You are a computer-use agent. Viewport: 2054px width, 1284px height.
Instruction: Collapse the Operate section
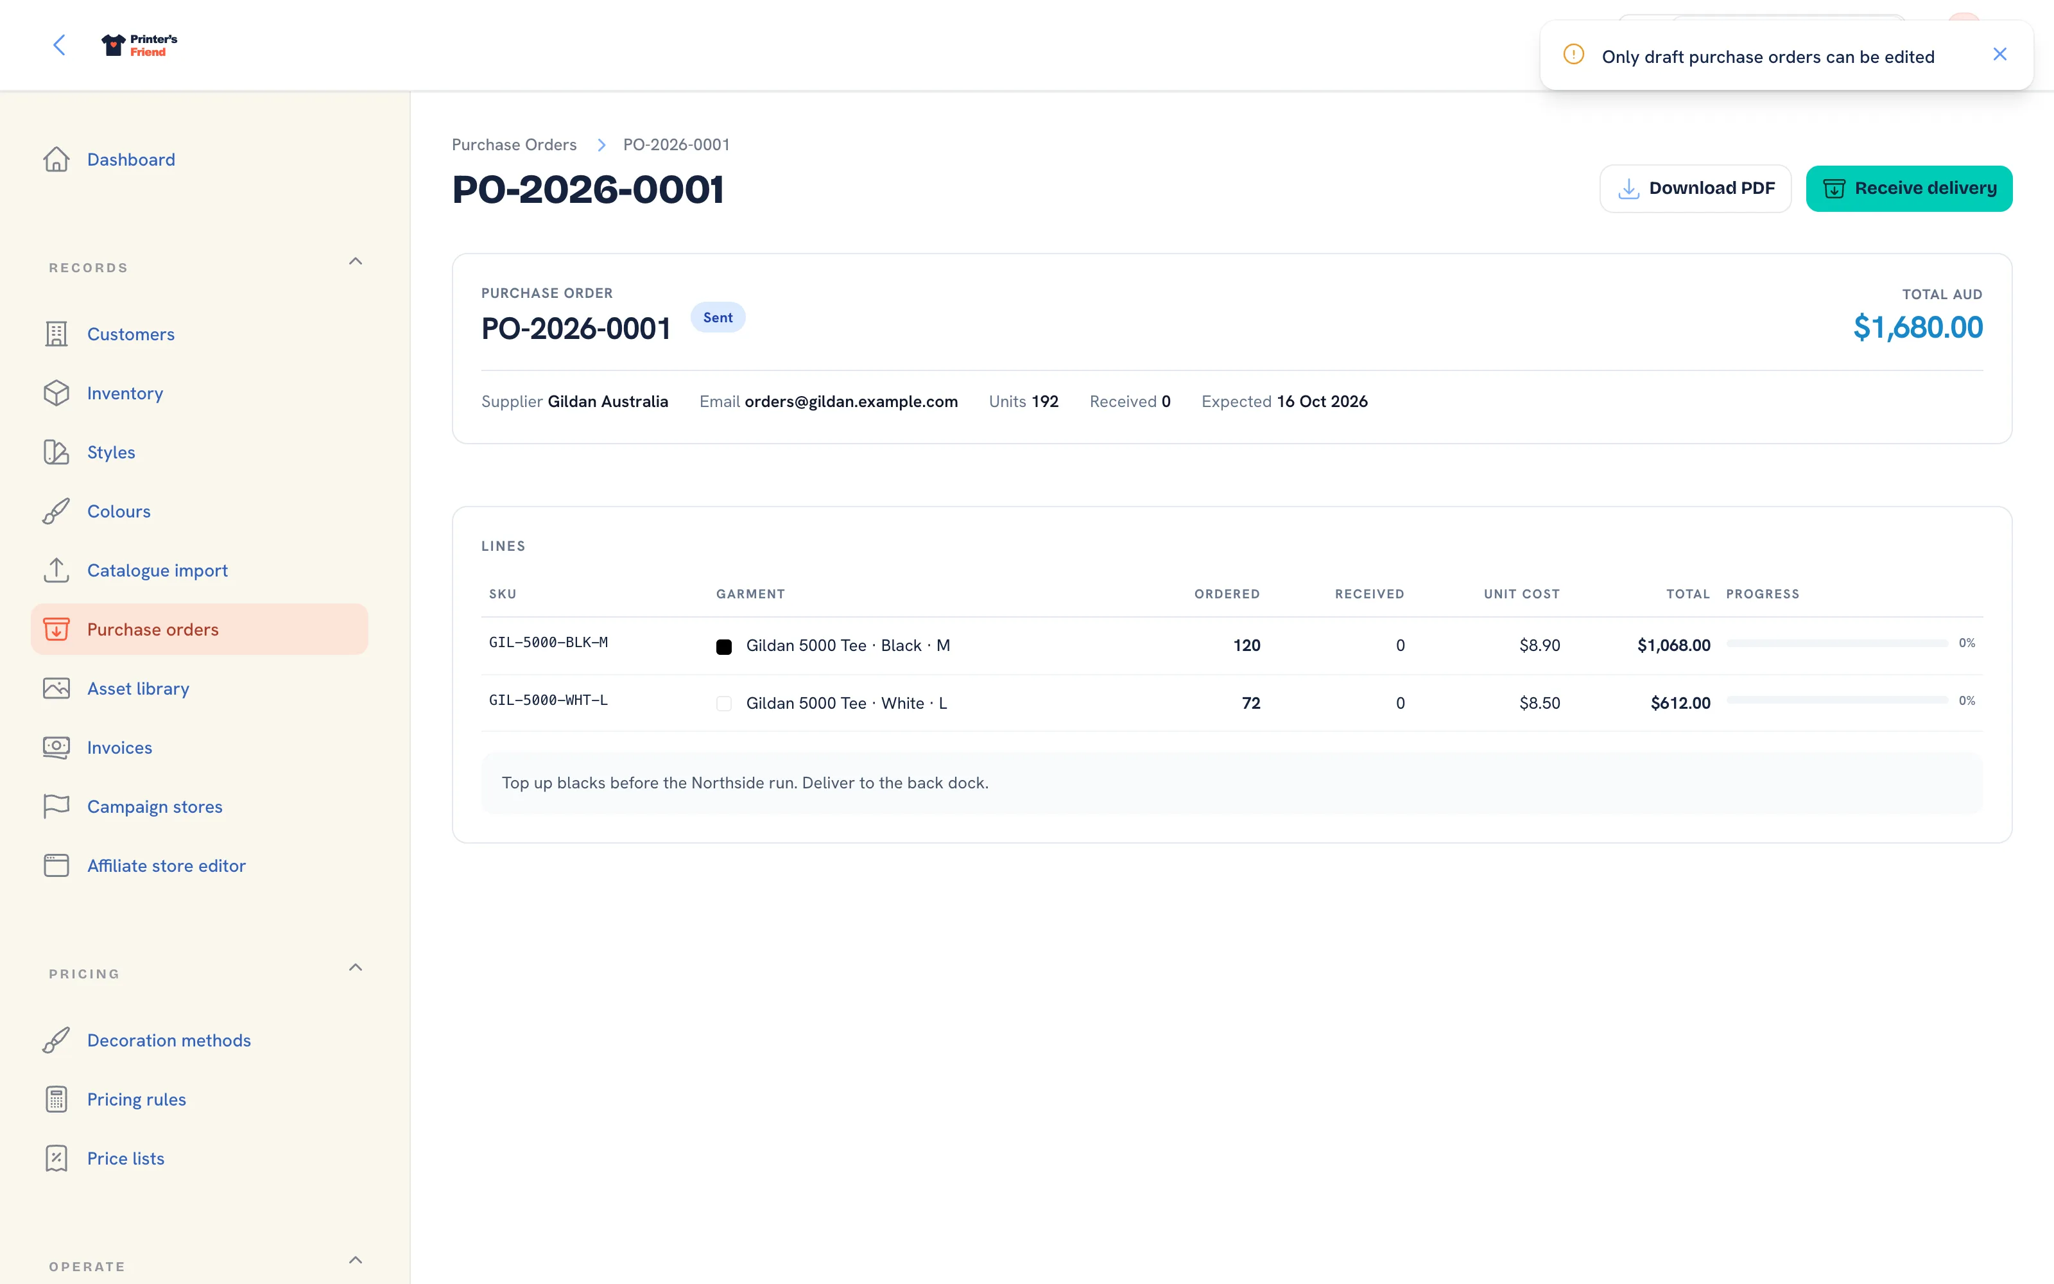click(356, 1260)
